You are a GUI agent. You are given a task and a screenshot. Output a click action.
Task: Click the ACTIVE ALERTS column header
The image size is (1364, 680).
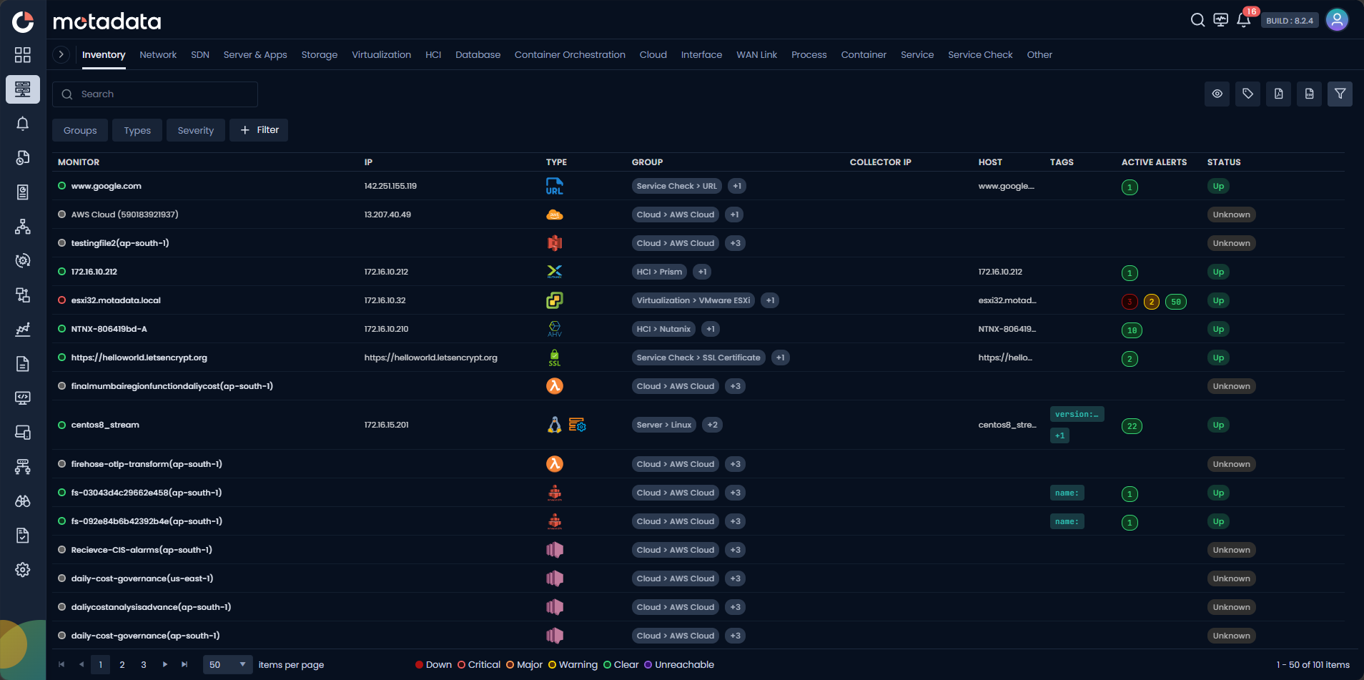tap(1154, 162)
